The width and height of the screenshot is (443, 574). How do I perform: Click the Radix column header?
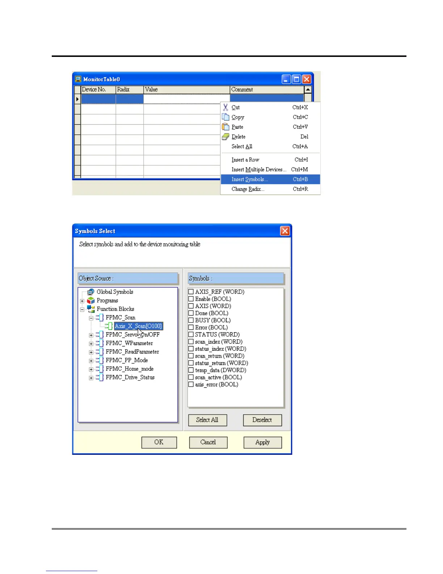[x=130, y=90]
